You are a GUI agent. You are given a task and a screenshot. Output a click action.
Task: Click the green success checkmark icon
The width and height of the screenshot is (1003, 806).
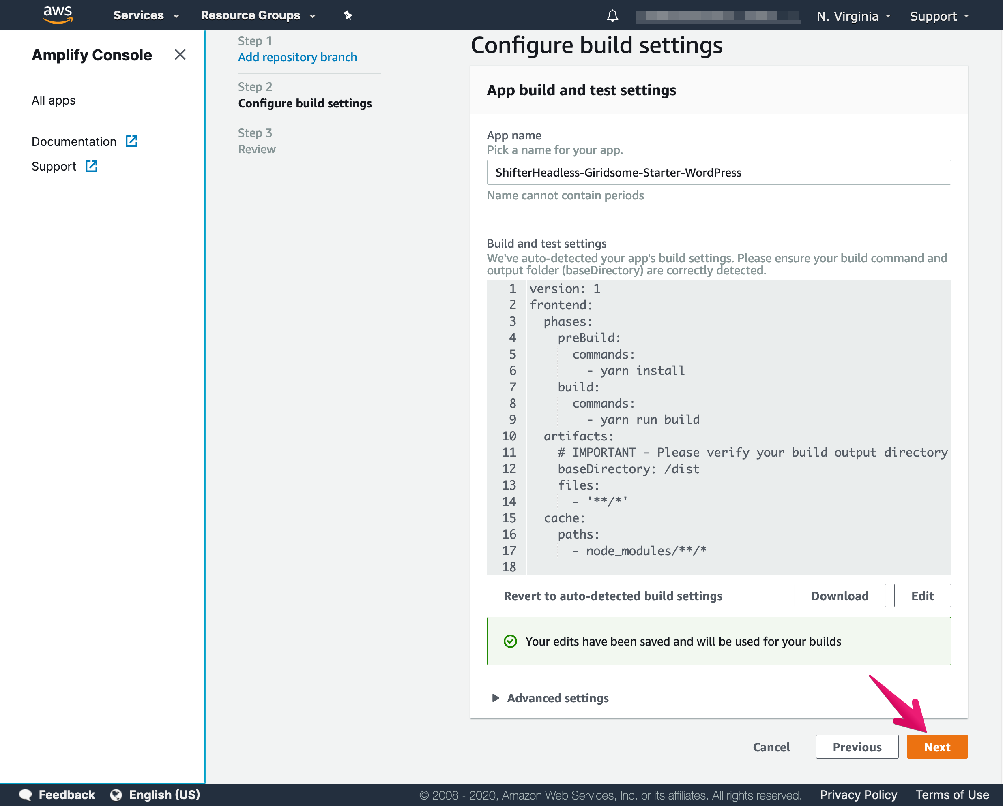[x=510, y=641]
